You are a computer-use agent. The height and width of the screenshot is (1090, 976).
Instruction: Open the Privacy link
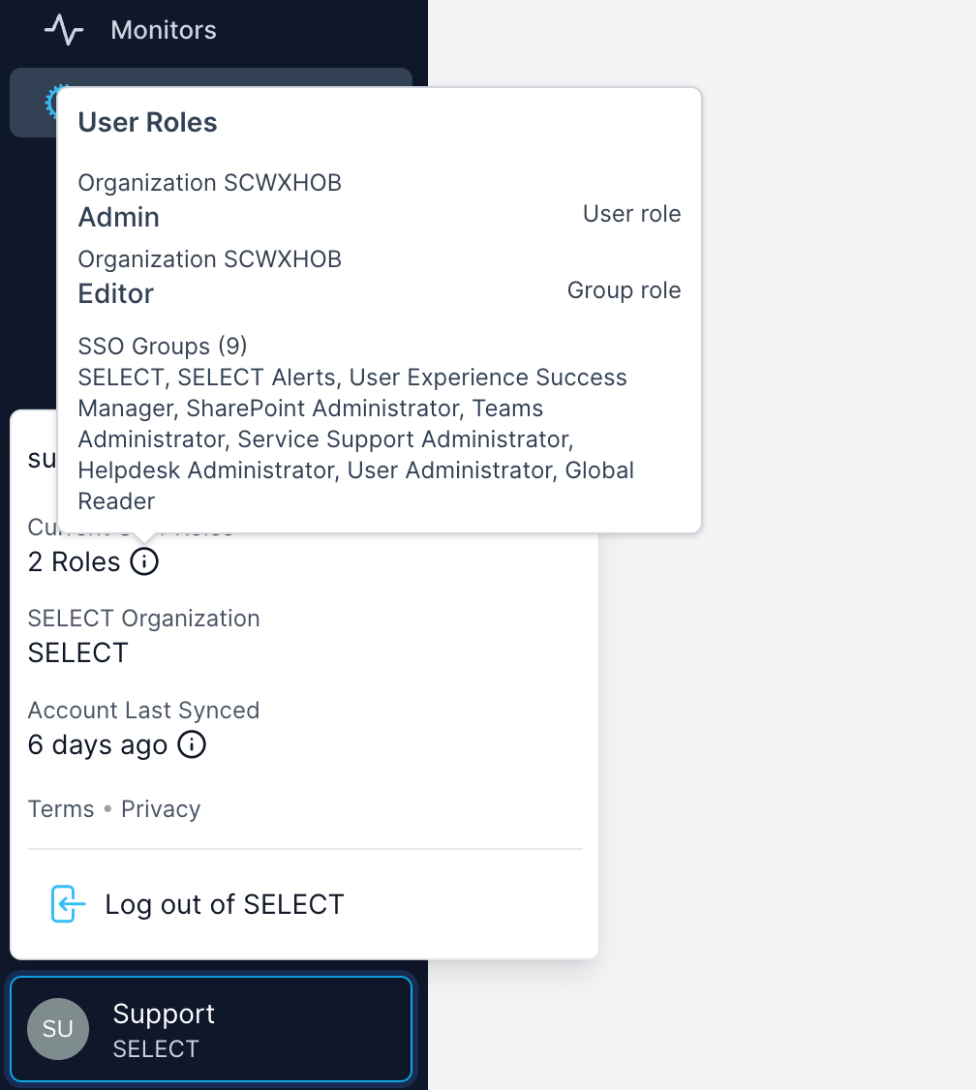coord(161,809)
